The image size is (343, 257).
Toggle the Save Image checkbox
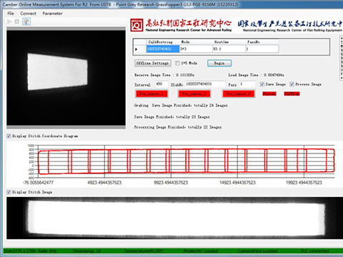pos(262,84)
